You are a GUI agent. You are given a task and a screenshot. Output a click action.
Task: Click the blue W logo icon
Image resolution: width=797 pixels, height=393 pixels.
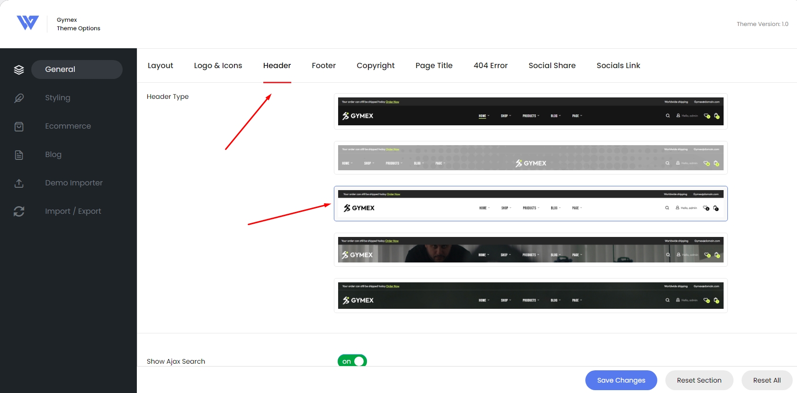[27, 23]
